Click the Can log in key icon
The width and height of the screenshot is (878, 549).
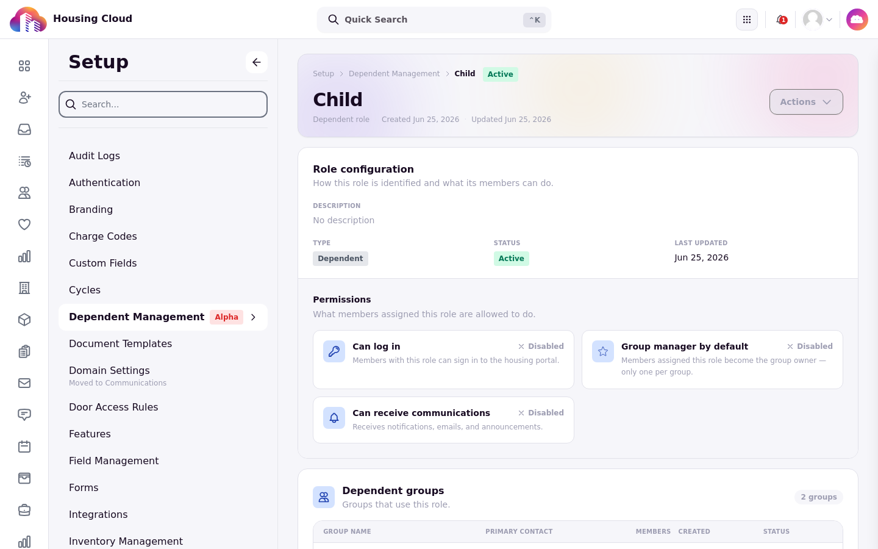pyautogui.click(x=334, y=351)
